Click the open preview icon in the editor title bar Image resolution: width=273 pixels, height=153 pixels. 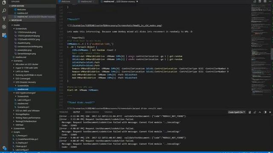coord(255,1)
